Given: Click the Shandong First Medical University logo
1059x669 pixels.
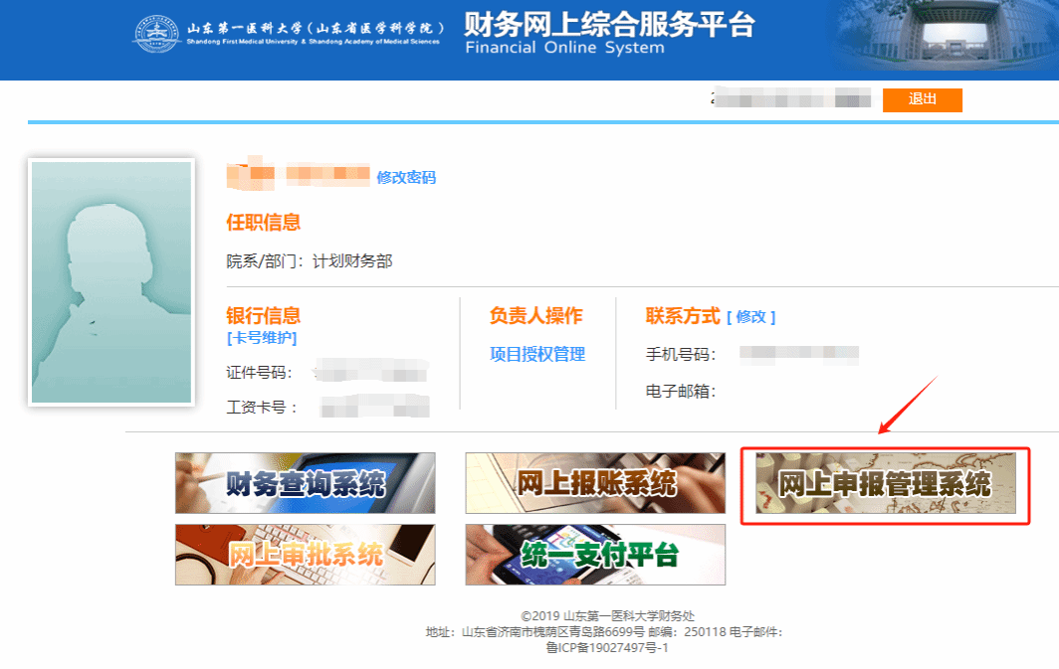Looking at the screenshot, I should tap(159, 35).
